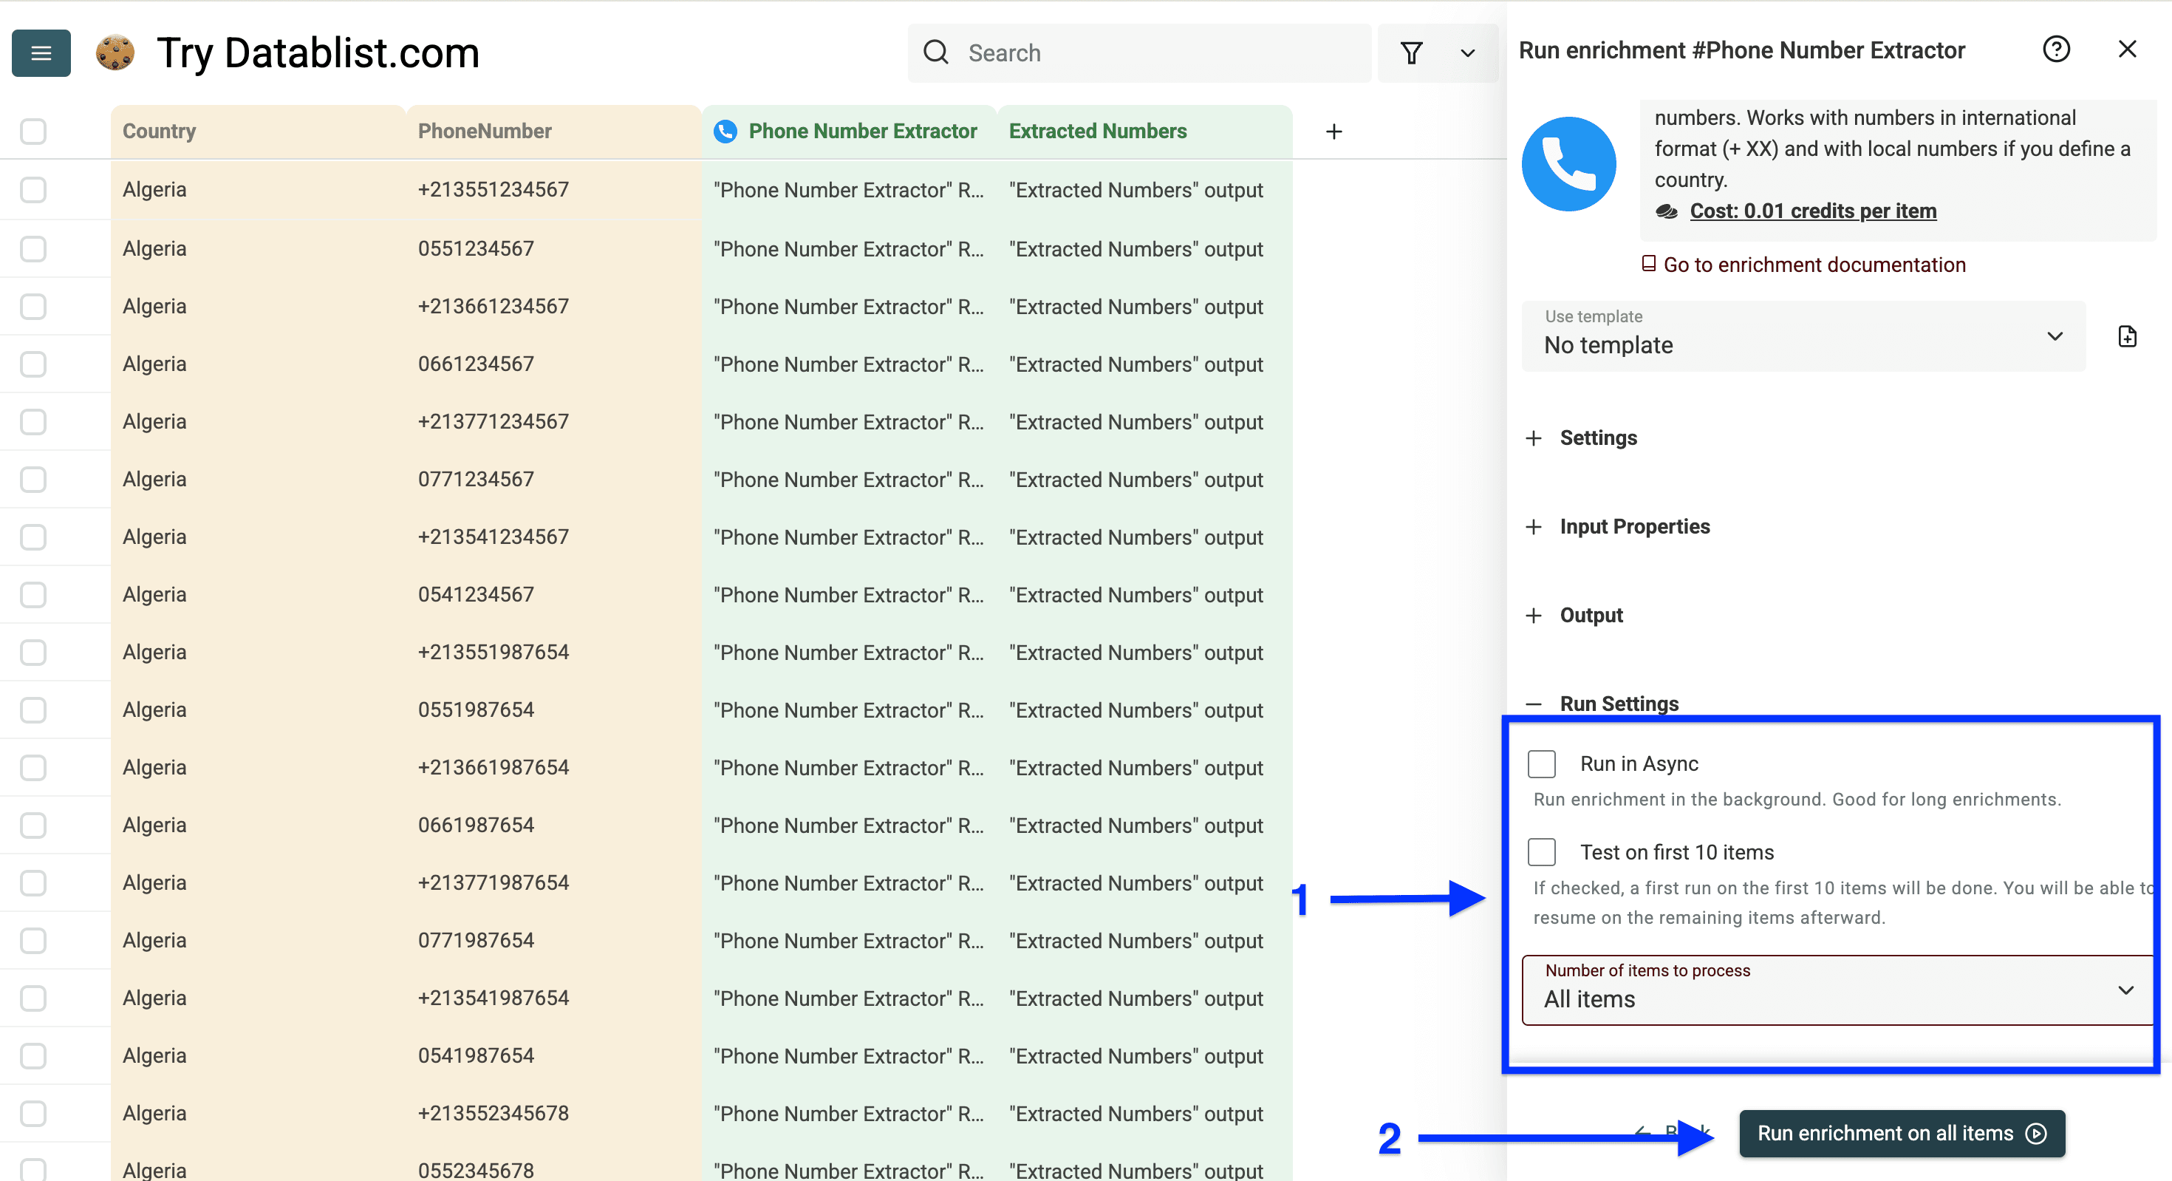Expand the Input Properties section
Image resolution: width=2172 pixels, height=1181 pixels.
(x=1533, y=526)
